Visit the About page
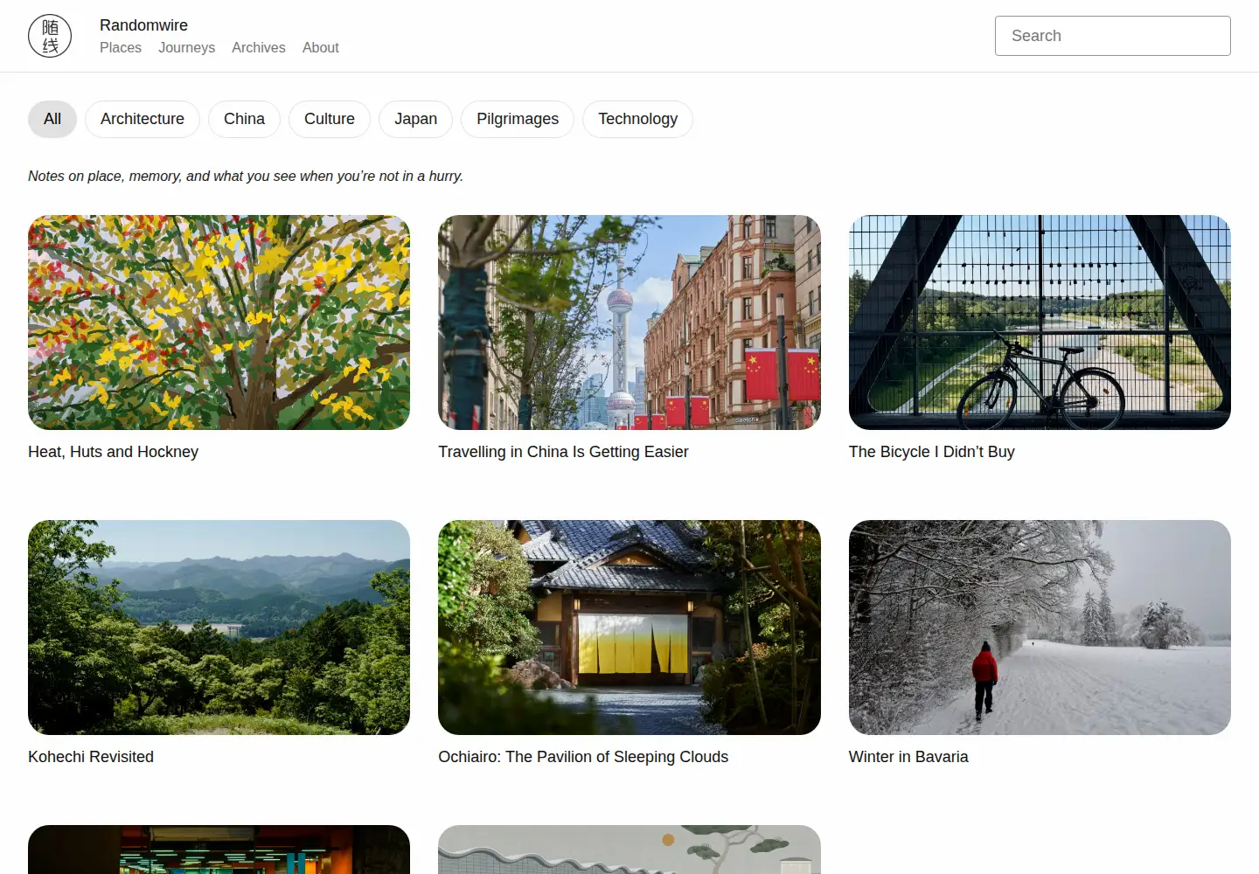The height and width of the screenshot is (874, 1259). pyautogui.click(x=321, y=48)
